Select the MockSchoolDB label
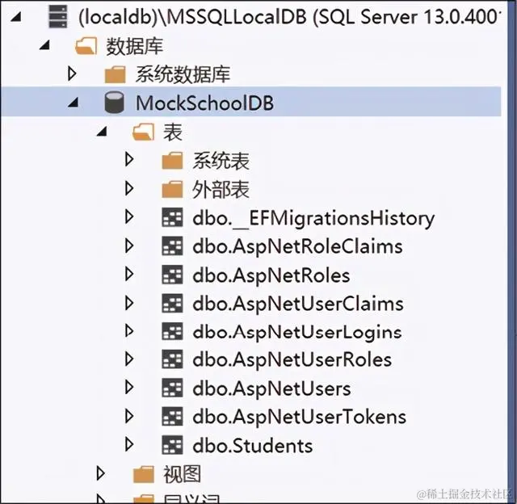The width and height of the screenshot is (517, 504). (x=204, y=103)
